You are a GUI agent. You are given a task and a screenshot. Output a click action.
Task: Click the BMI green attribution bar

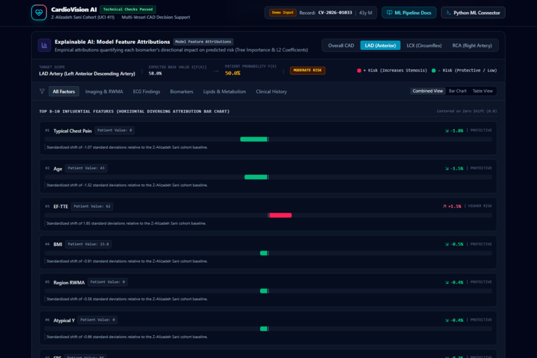coord(264,253)
